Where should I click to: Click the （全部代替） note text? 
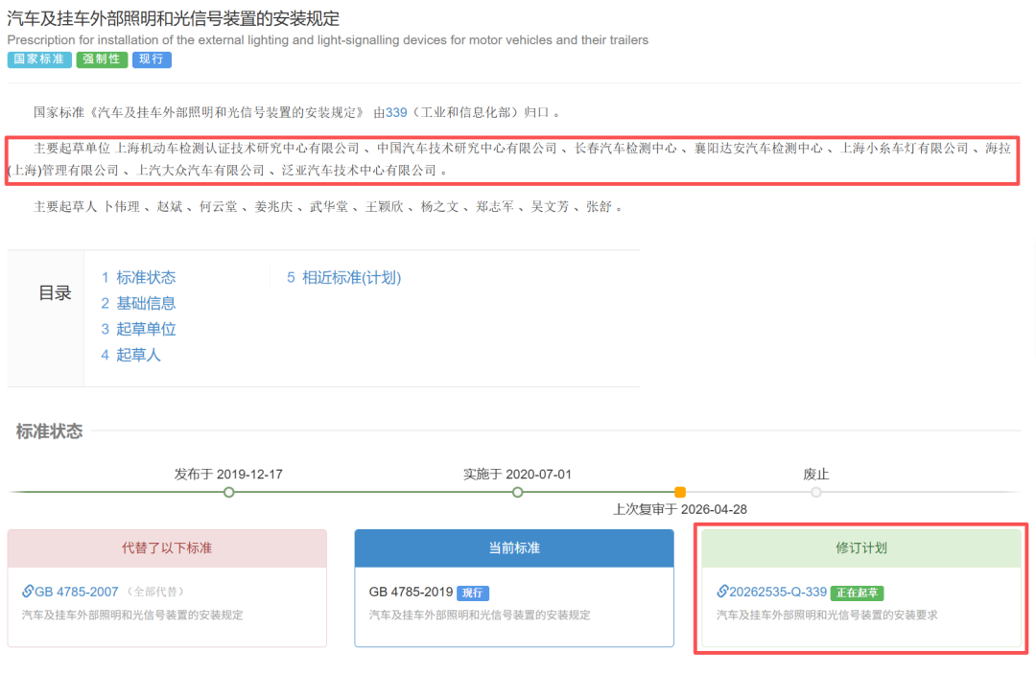pyautogui.click(x=156, y=592)
